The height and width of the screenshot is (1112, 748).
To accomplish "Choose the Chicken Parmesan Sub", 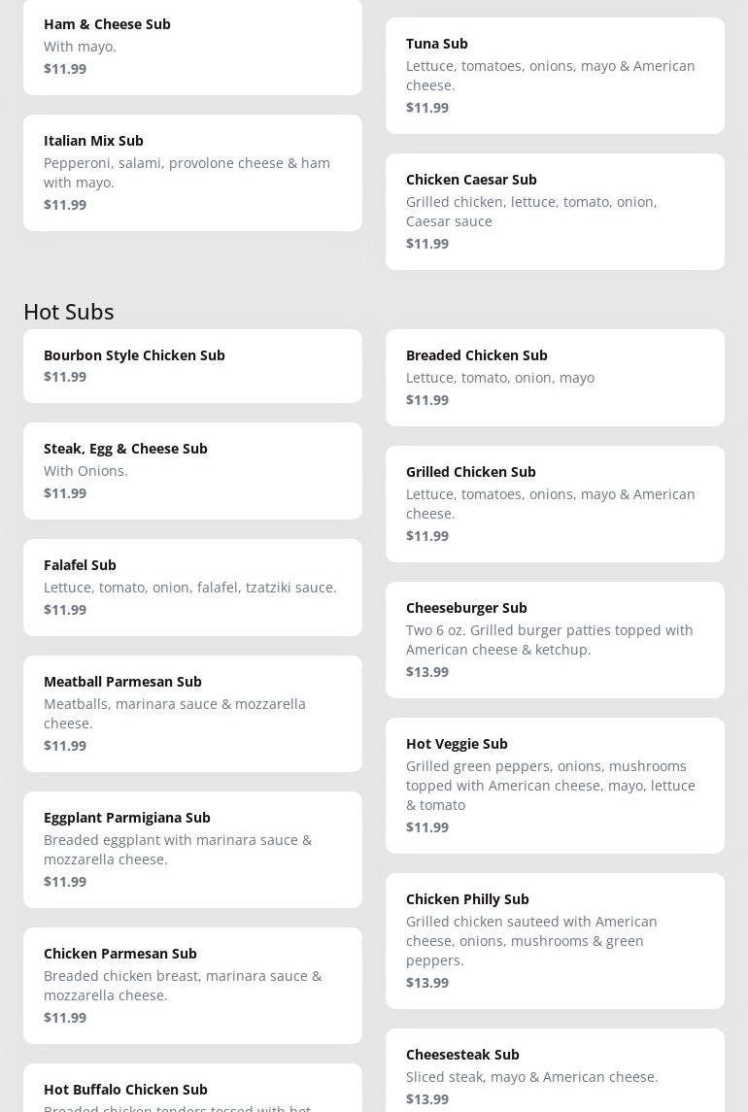I will click(192, 985).
